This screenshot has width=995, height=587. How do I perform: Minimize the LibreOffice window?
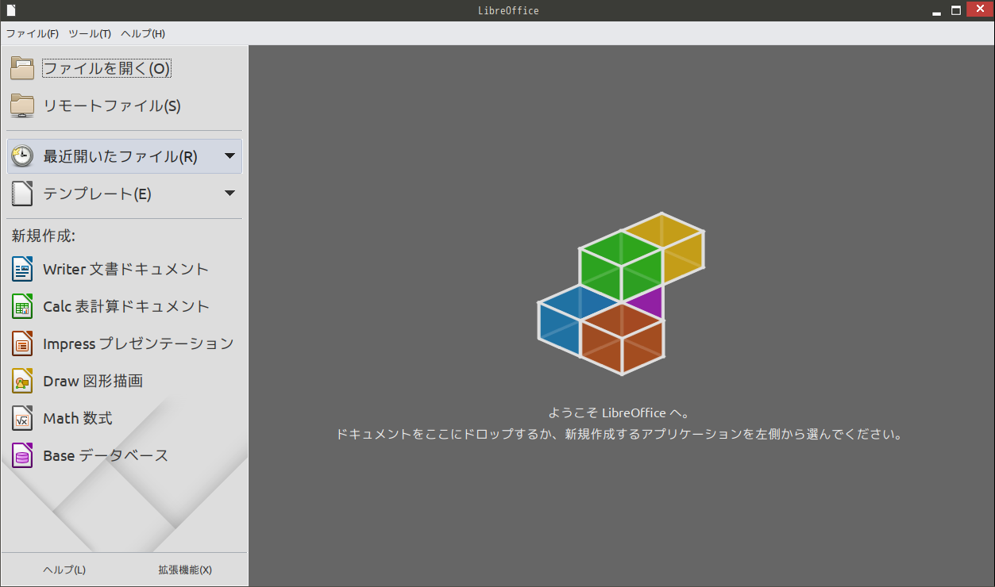point(938,11)
